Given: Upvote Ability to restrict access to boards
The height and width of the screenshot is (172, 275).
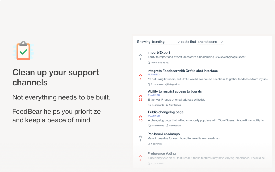Looking at the screenshot, I should pos(140,96).
